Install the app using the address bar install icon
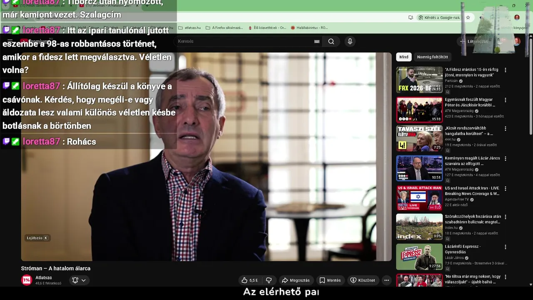Screen dimensions: 533x300 (411, 17)
